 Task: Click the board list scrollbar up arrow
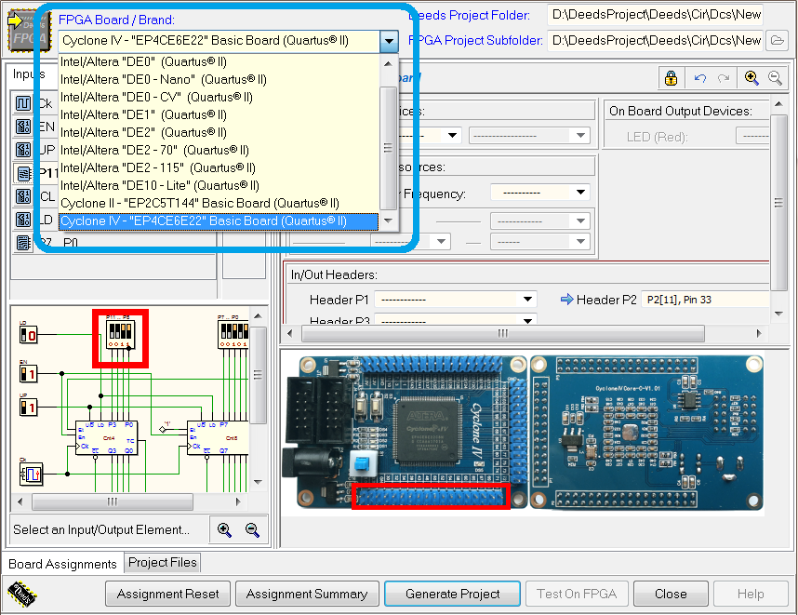[x=389, y=63]
